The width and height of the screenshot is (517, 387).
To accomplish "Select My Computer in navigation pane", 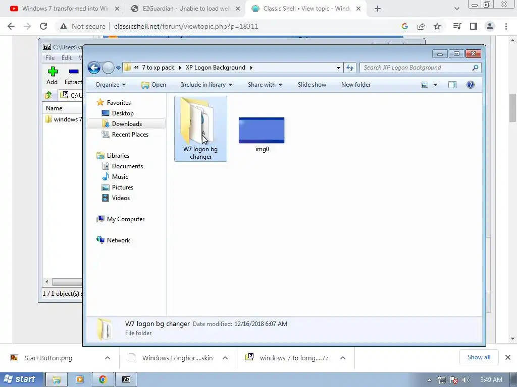I will [x=120, y=219].
